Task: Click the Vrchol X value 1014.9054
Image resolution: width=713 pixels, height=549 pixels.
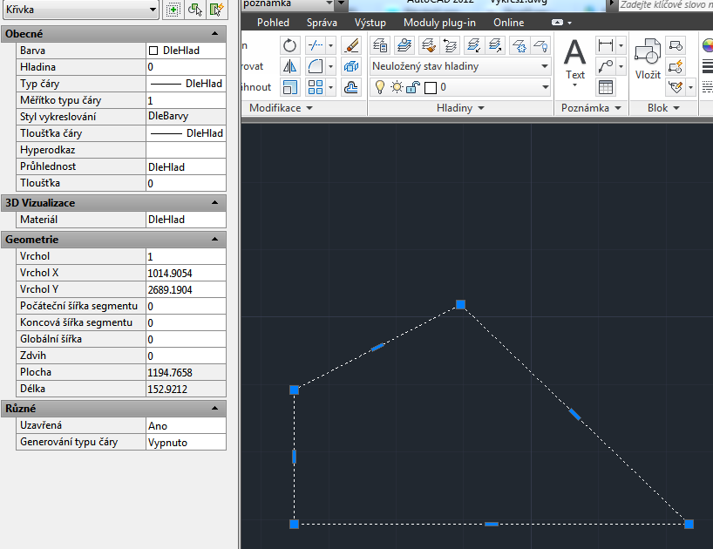Action: coord(170,273)
